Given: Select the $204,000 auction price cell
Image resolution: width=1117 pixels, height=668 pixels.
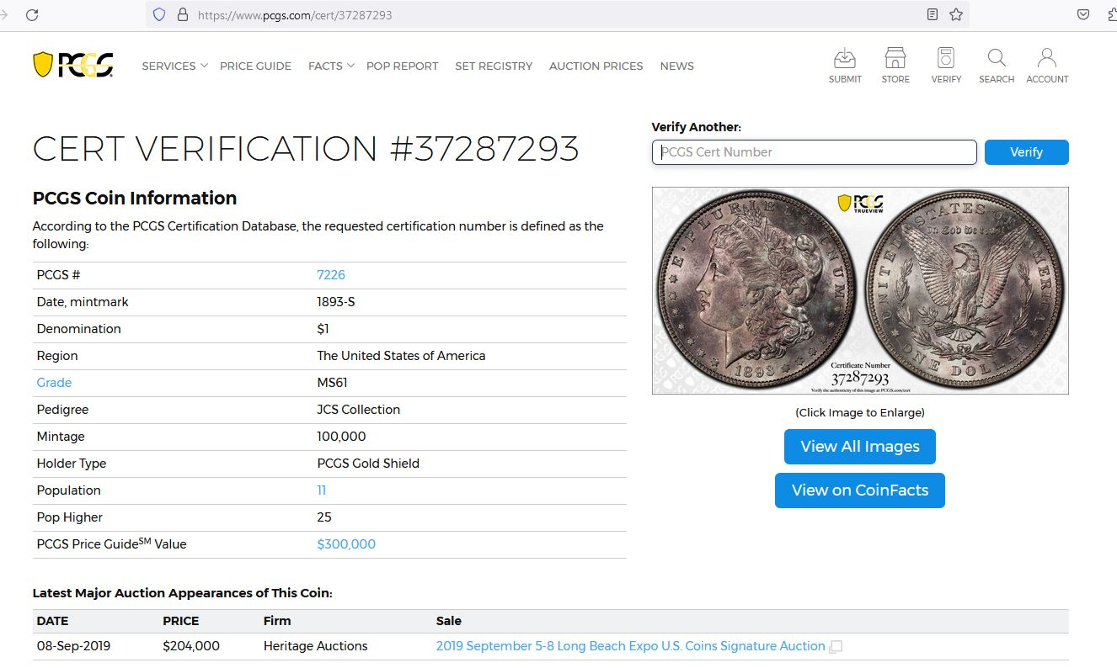Looking at the screenshot, I should [191, 646].
